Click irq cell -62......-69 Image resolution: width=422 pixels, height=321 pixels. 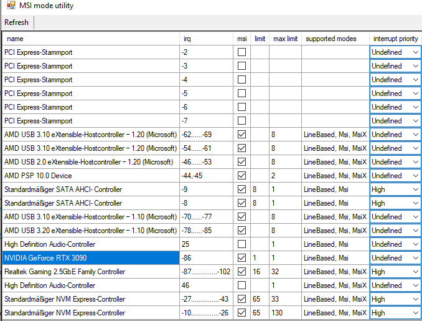point(206,135)
